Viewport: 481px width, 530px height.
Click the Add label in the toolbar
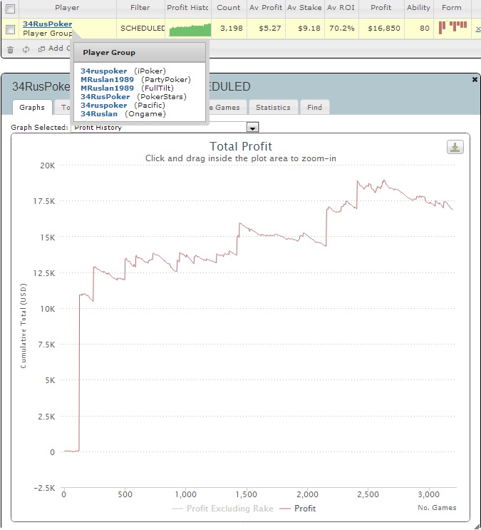coord(56,49)
